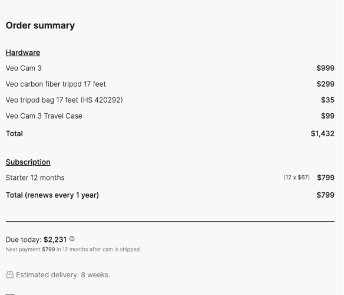Image resolution: width=344 pixels, height=295 pixels.
Task: Click the partially visible icon below delivery estimate
Action: point(10,294)
